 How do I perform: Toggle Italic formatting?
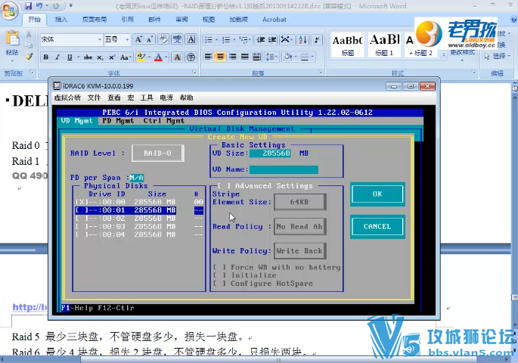click(57, 57)
